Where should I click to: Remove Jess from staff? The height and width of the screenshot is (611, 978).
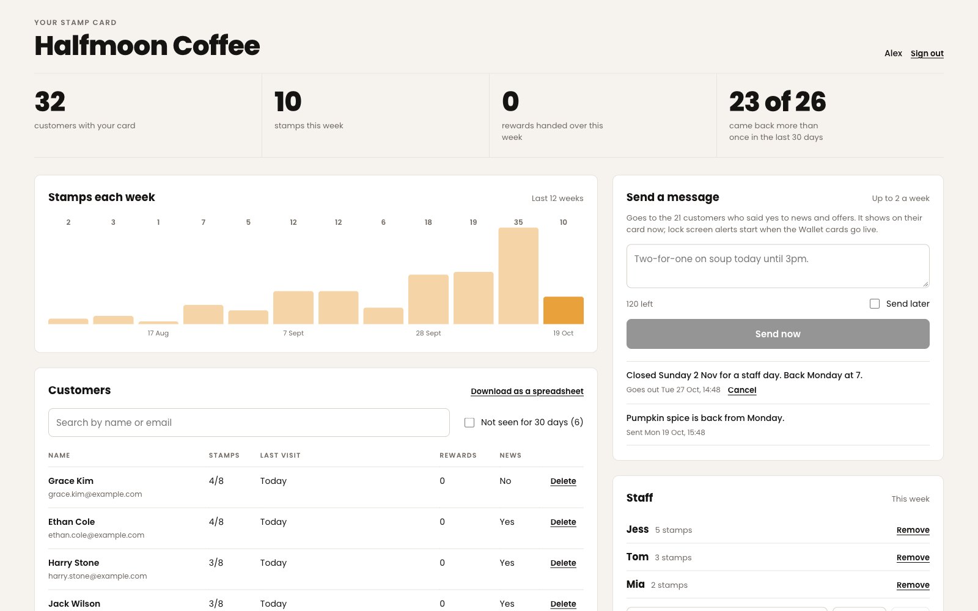913,530
